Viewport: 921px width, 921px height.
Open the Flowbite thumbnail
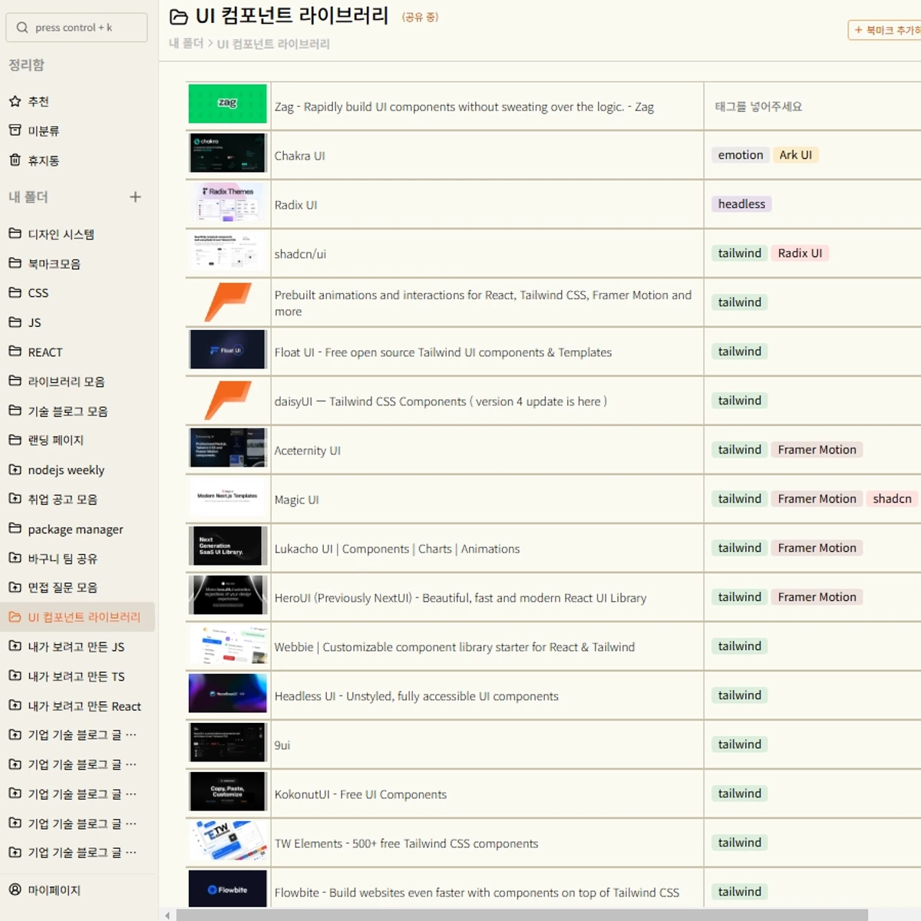tap(228, 889)
